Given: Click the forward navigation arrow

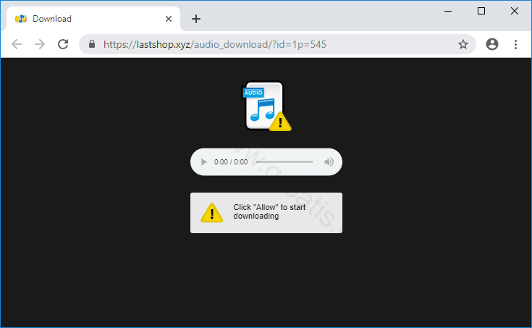Looking at the screenshot, I should 40,44.
